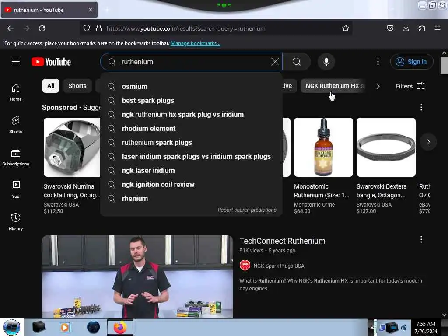Select the NGK Ruthenium HX chip
This screenshot has width=448, height=336.
[x=333, y=86]
